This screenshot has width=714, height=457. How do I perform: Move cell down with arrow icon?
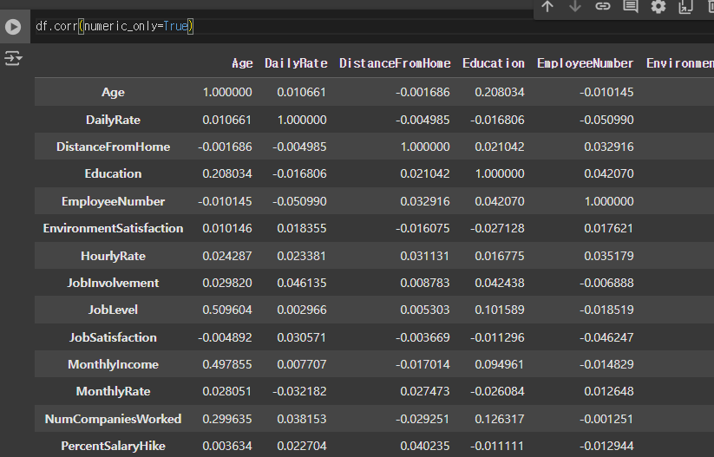coord(575,6)
